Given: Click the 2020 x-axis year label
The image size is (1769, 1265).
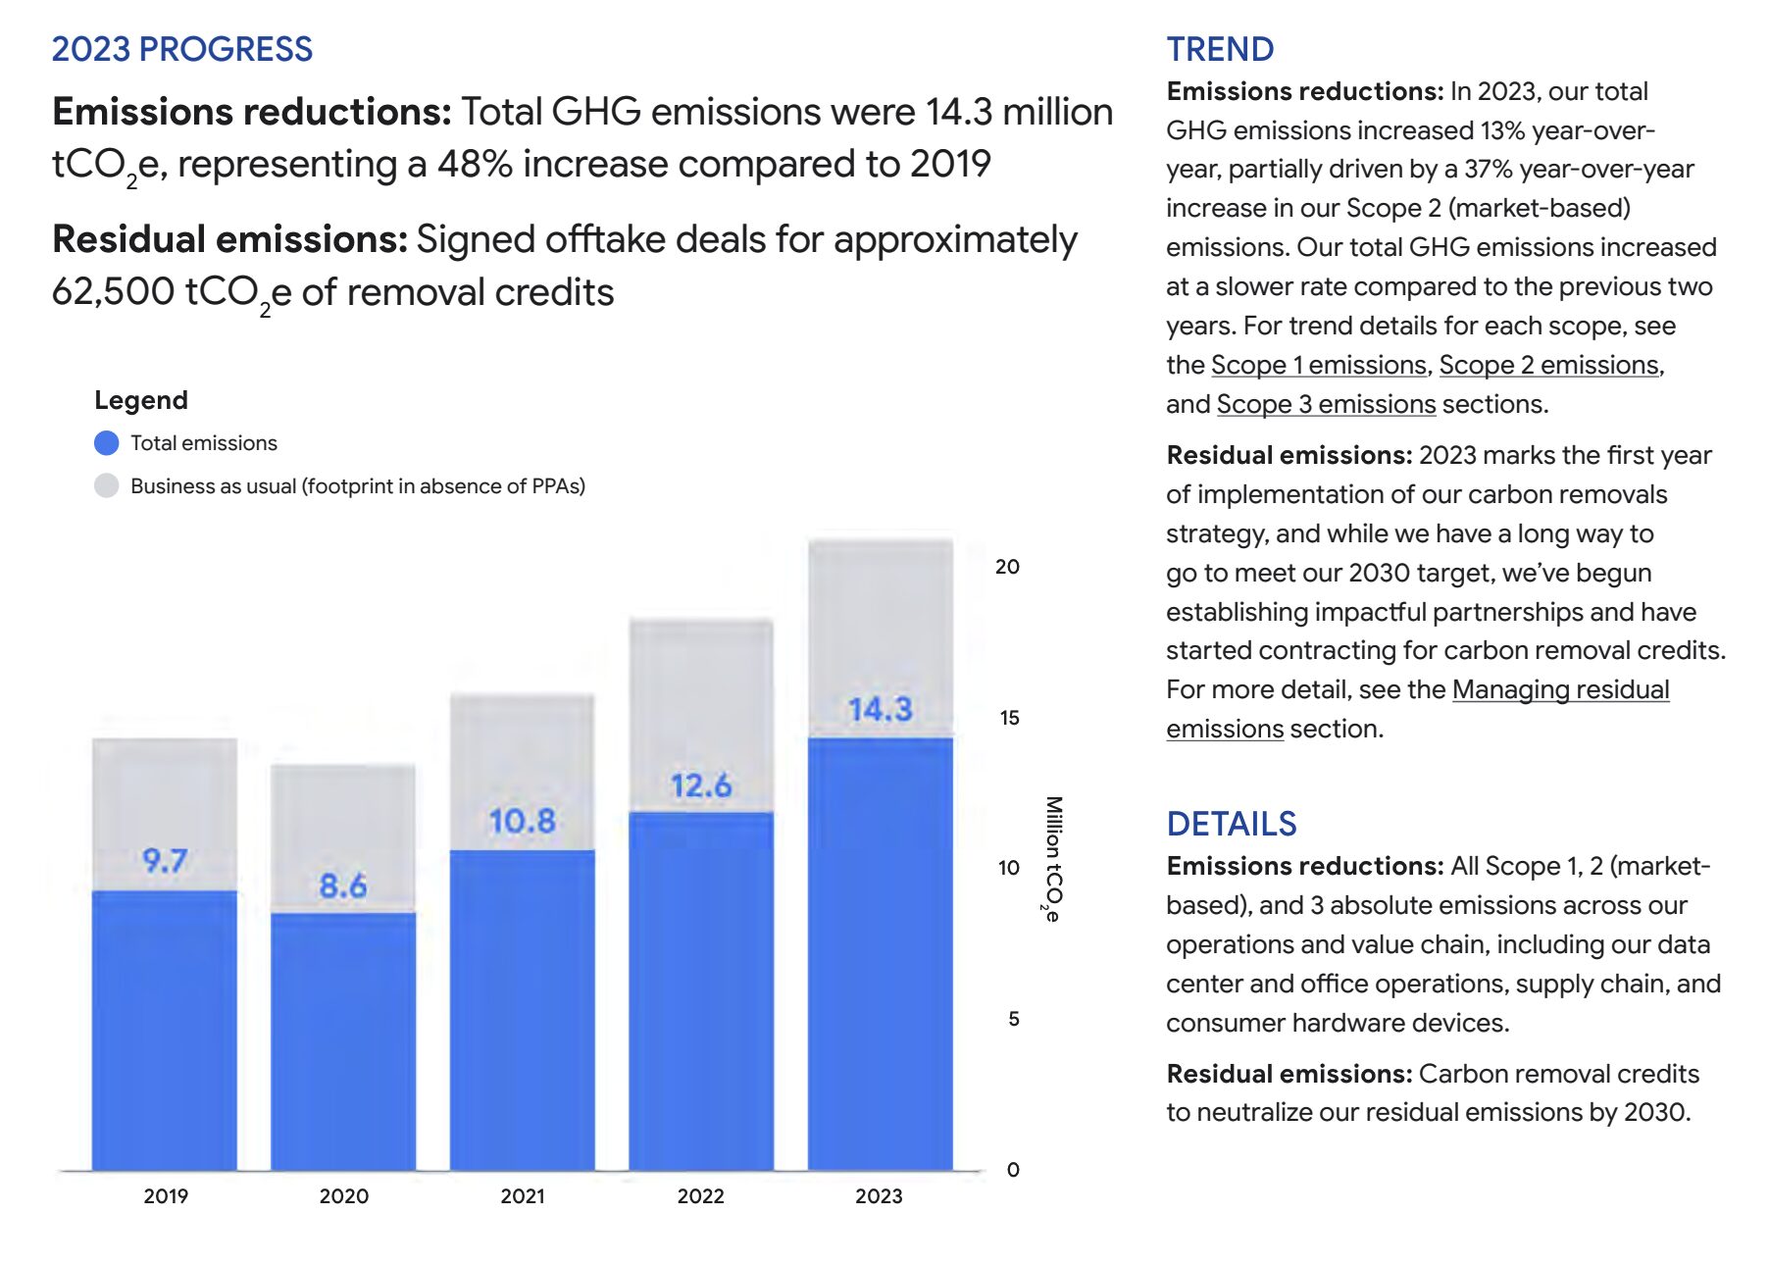Looking at the screenshot, I should click(x=344, y=1196).
